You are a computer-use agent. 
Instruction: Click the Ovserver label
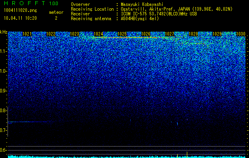80,4
